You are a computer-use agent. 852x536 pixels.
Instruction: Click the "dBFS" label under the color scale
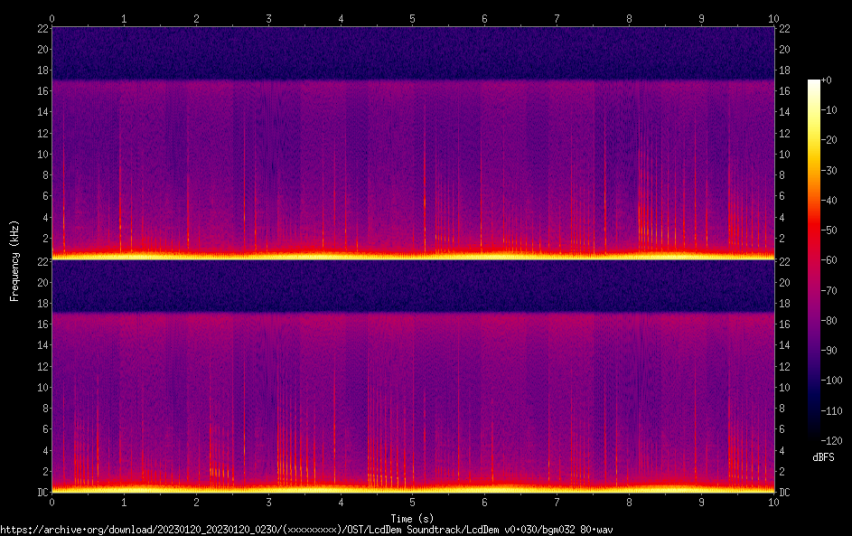click(823, 457)
